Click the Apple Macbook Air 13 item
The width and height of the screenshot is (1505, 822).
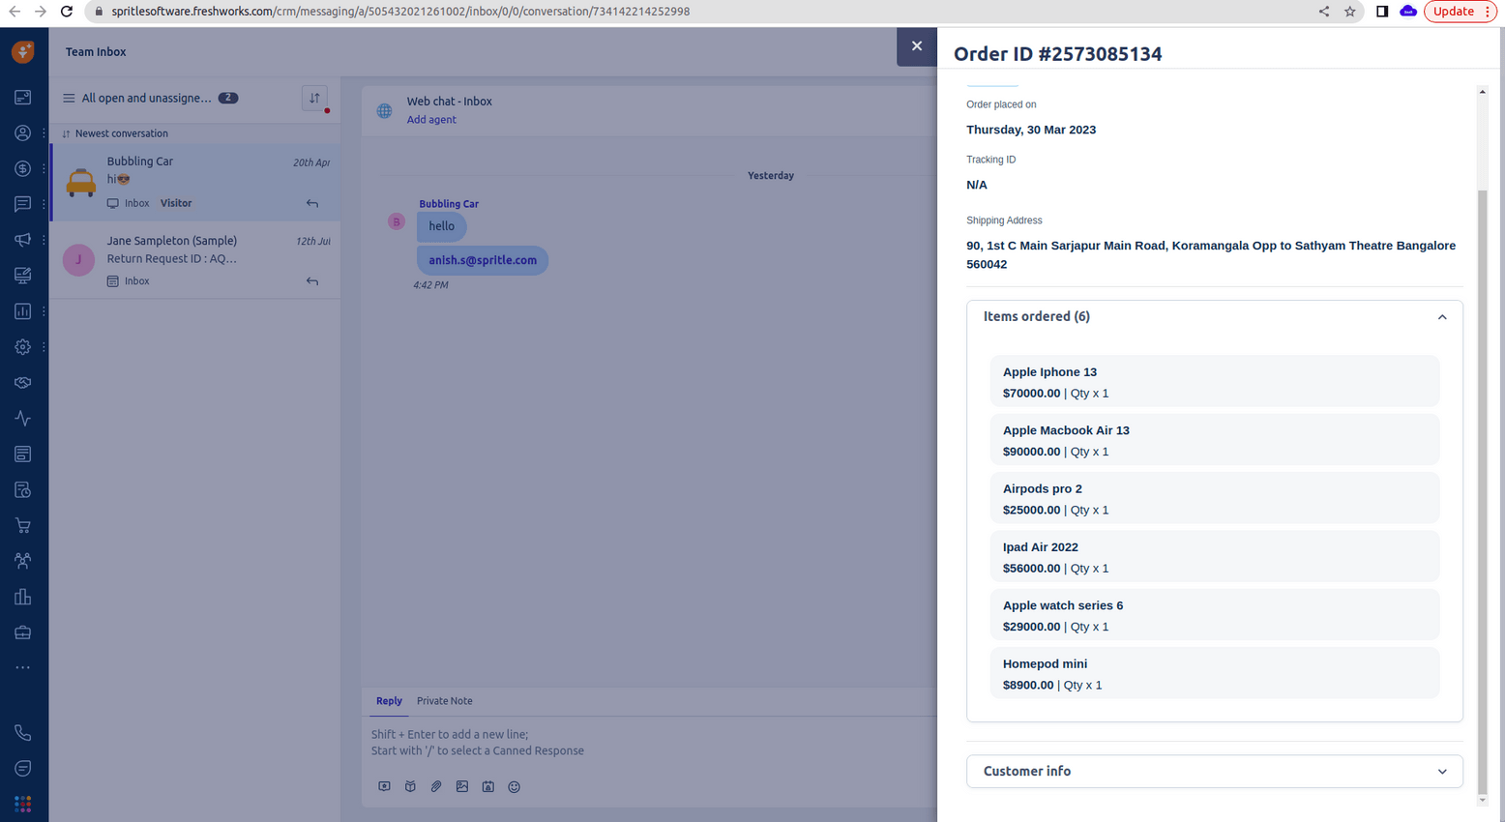1214,440
